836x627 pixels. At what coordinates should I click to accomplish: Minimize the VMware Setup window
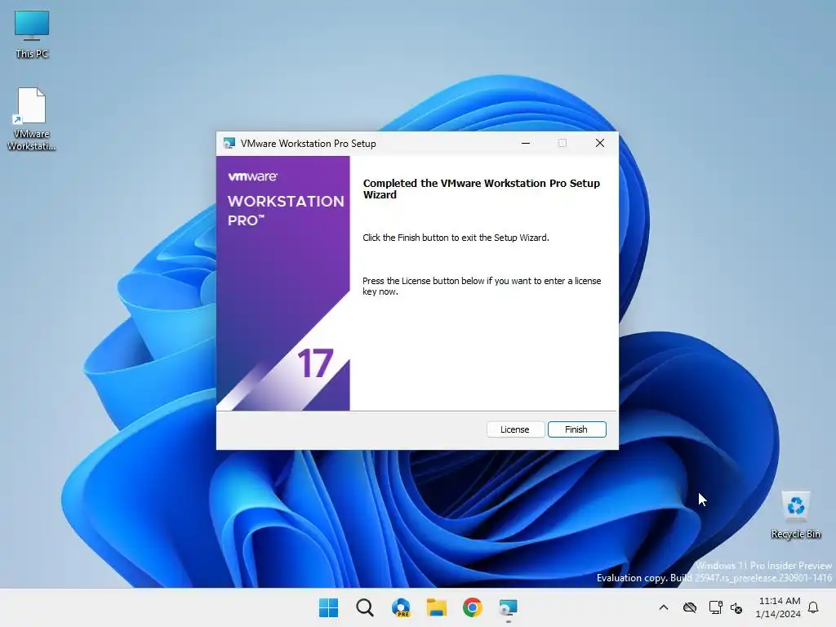pyautogui.click(x=526, y=143)
